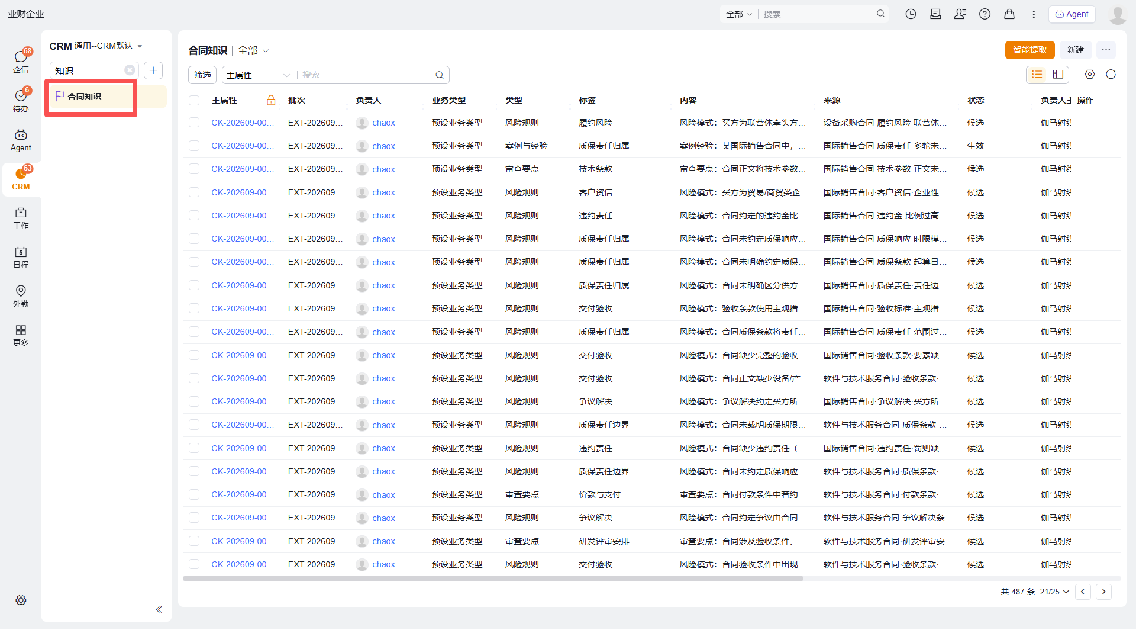Expand the CRM 通用--CRM默认 selector
Screen dimensions: 1136x630
(x=96, y=46)
